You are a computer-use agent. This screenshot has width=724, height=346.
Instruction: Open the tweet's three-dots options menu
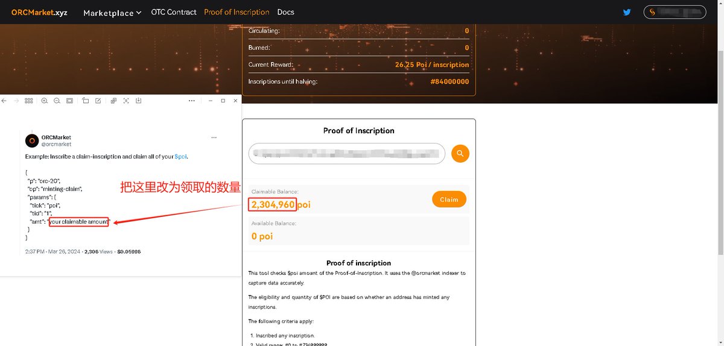(214, 138)
